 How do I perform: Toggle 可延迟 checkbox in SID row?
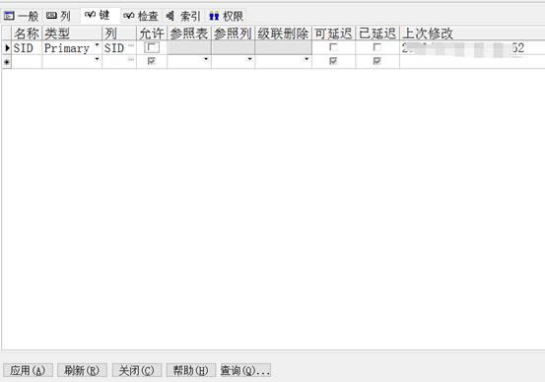pos(333,47)
